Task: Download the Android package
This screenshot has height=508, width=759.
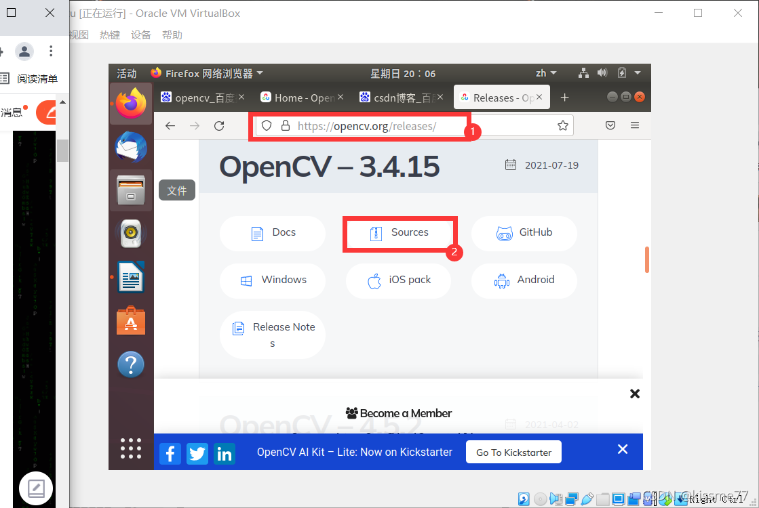Action: pyautogui.click(x=524, y=281)
